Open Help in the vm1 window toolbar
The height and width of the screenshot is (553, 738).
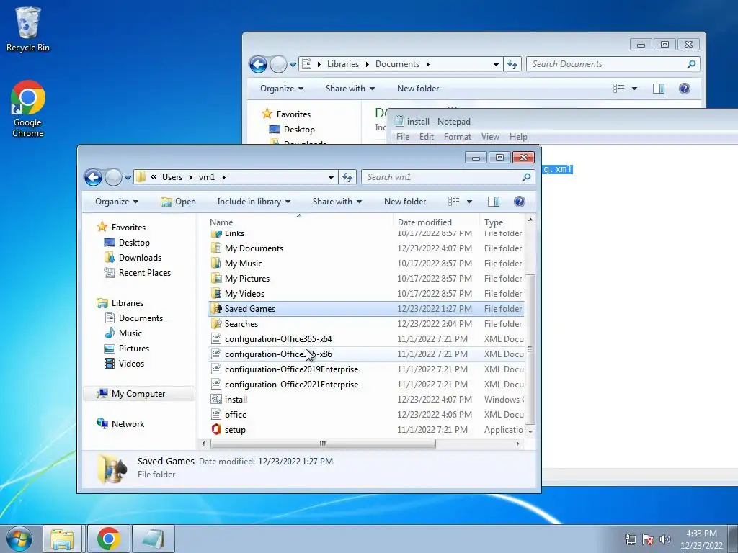tap(519, 202)
